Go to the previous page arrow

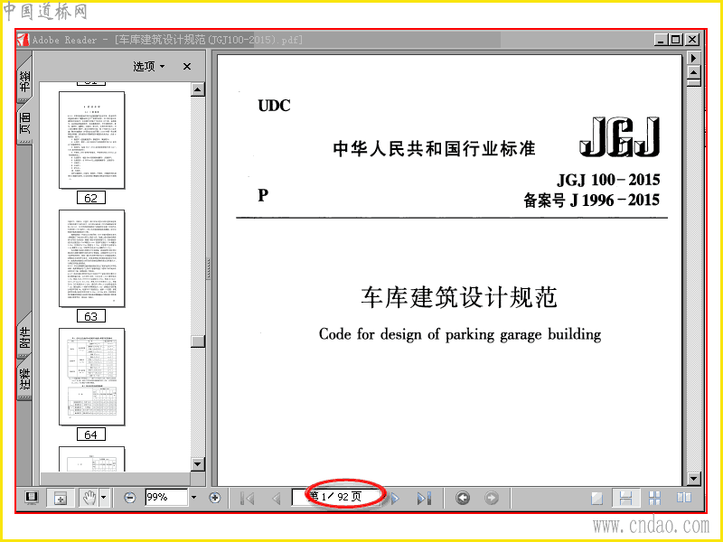pos(277,499)
